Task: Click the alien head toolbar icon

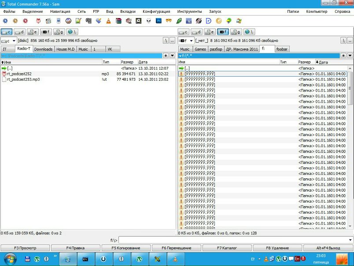Action: 149,21
